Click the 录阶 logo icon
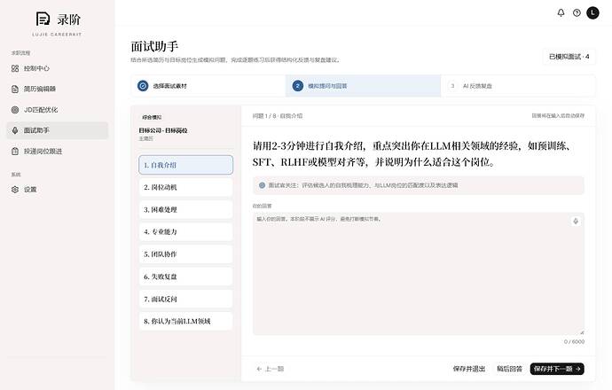Screen dimensions: 612x390 point(43,19)
